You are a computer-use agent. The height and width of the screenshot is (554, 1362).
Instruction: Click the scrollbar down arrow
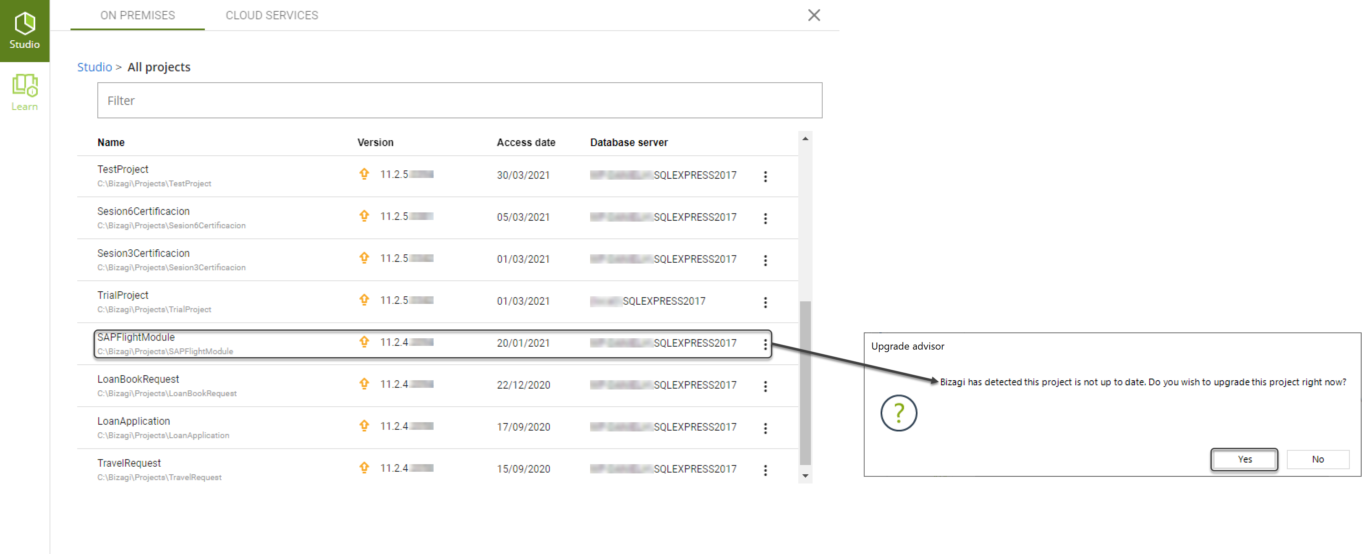click(x=805, y=476)
